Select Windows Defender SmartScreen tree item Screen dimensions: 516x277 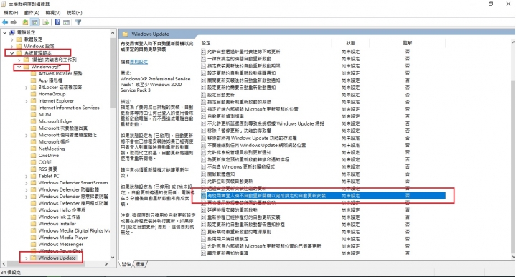73,183
